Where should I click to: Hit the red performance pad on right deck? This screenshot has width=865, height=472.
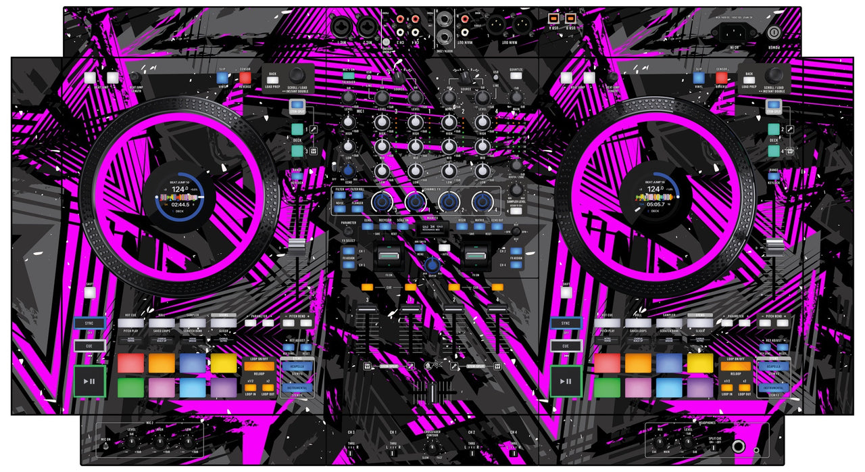(607, 363)
